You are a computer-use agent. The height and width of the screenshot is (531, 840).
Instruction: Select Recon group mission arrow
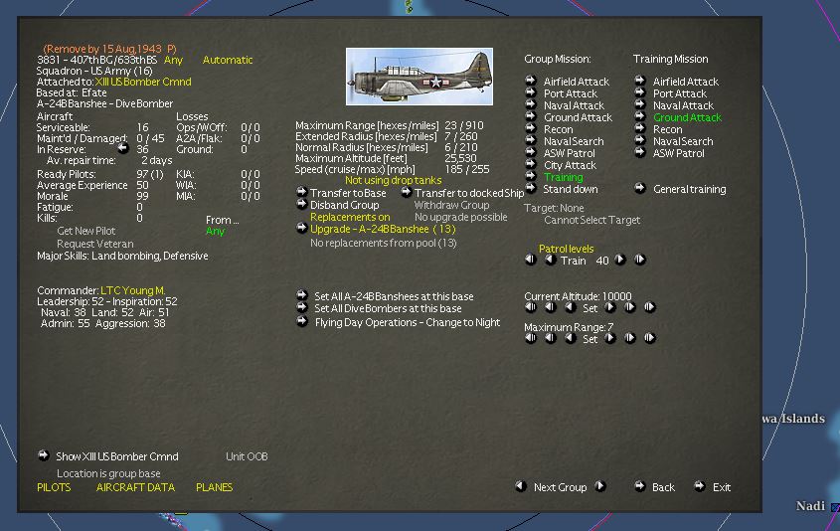[531, 128]
